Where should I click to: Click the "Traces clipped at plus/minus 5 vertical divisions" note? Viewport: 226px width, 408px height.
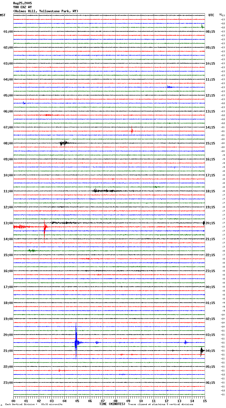point(161,404)
